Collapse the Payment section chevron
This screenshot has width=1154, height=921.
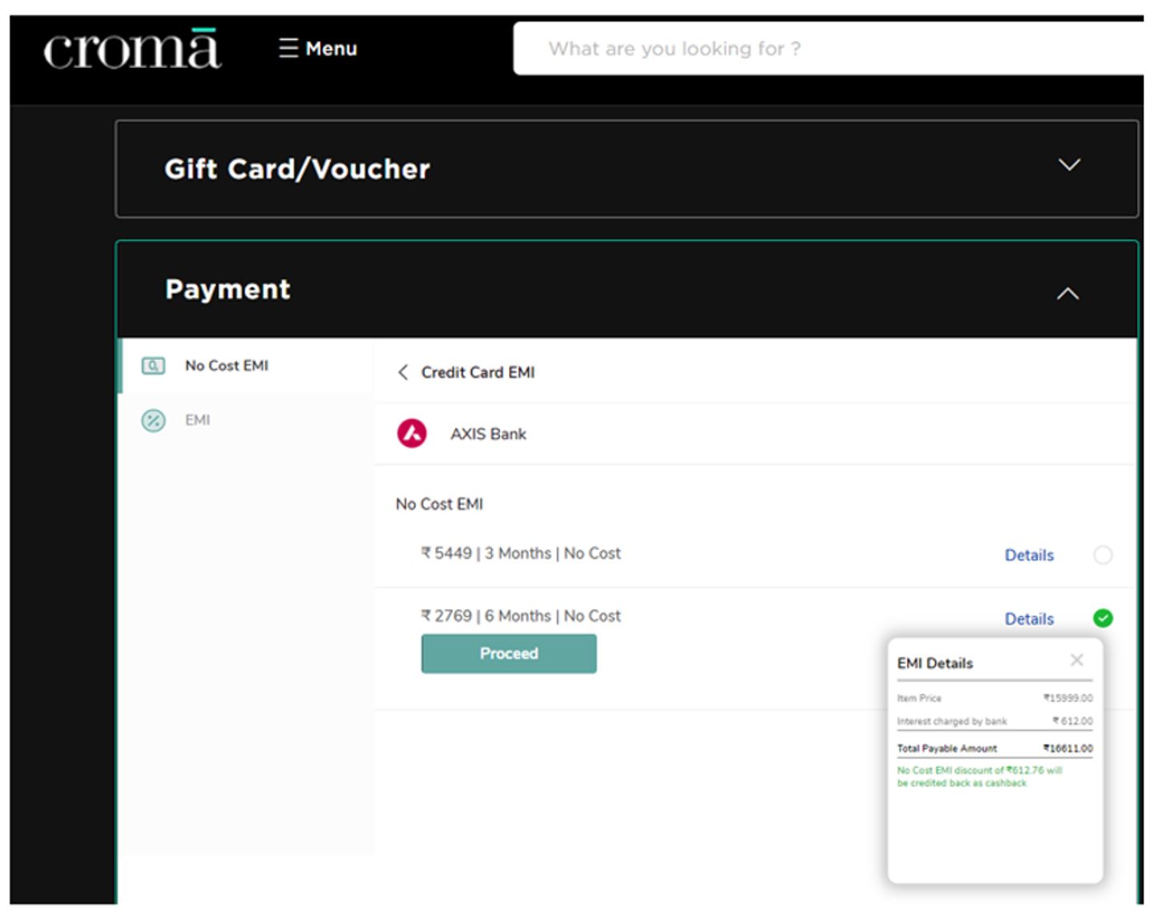pos(1067,294)
